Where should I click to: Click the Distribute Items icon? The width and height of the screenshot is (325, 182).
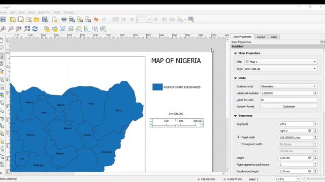(95, 29)
